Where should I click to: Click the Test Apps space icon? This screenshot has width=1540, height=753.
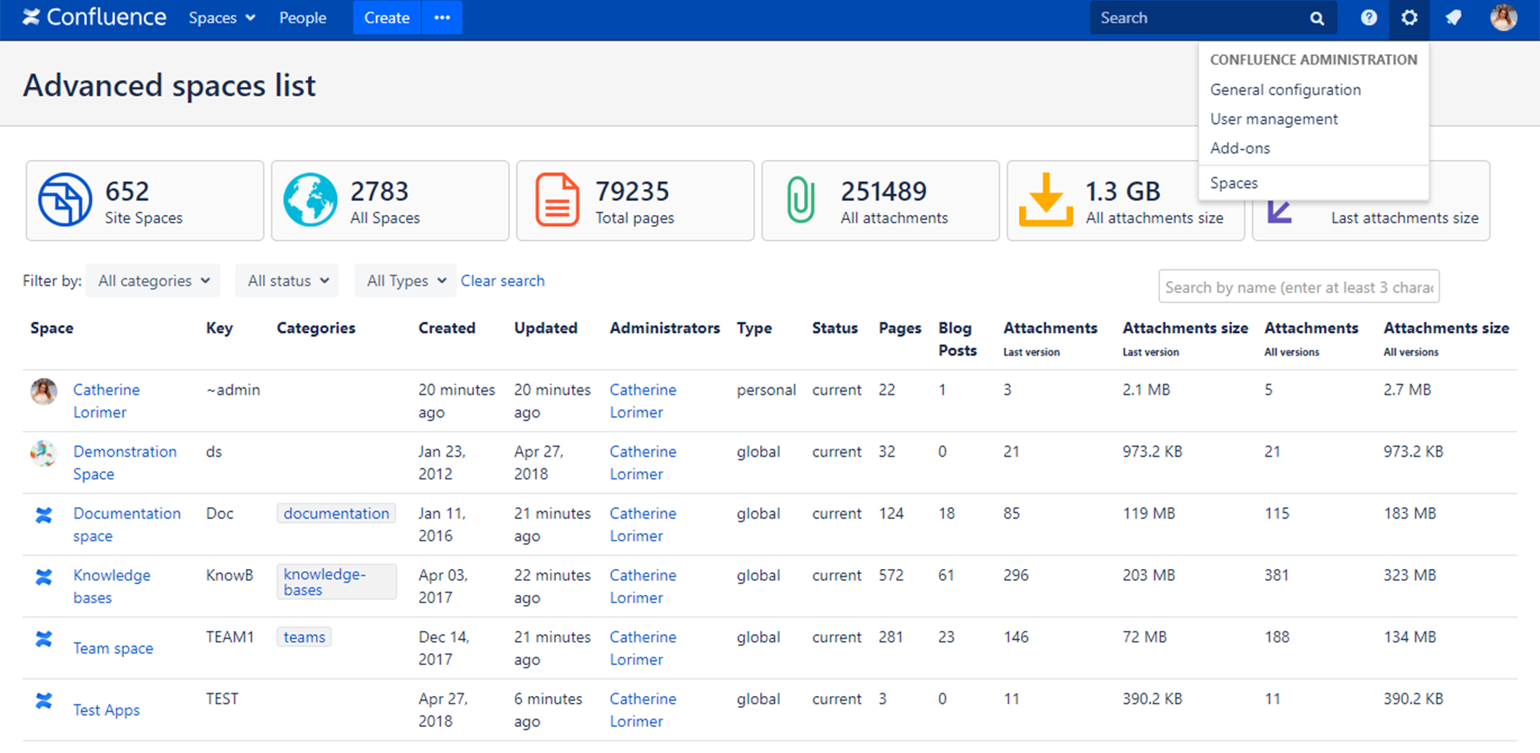(x=44, y=701)
